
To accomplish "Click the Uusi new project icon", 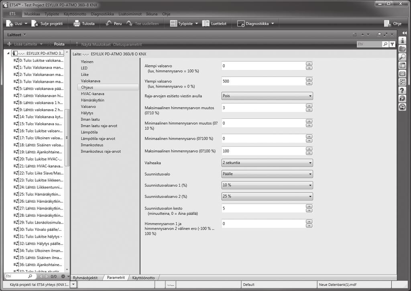I will coord(10,24).
